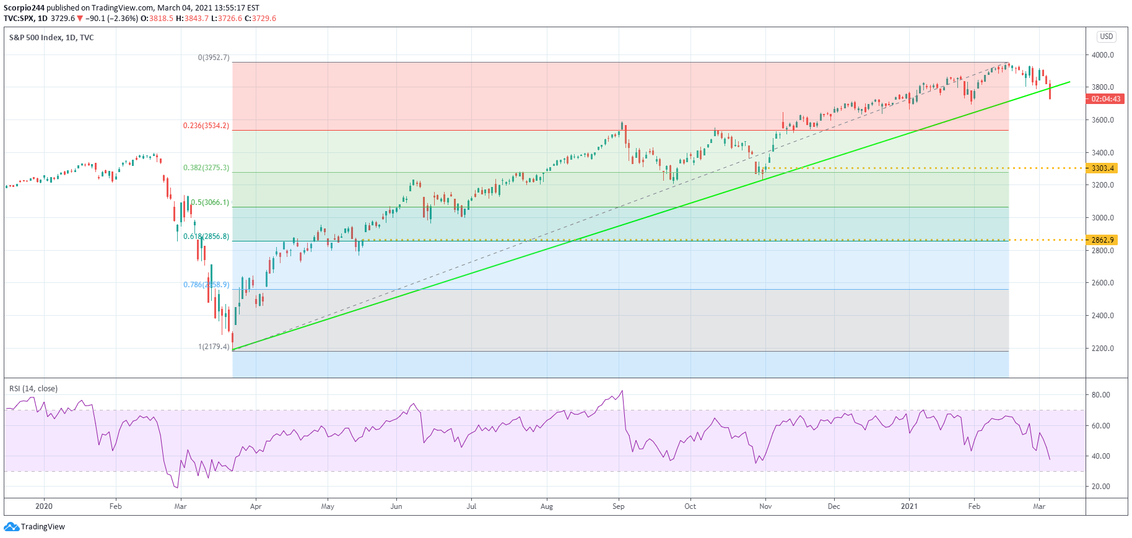Click the 2862.9 price label tag

1102,240
